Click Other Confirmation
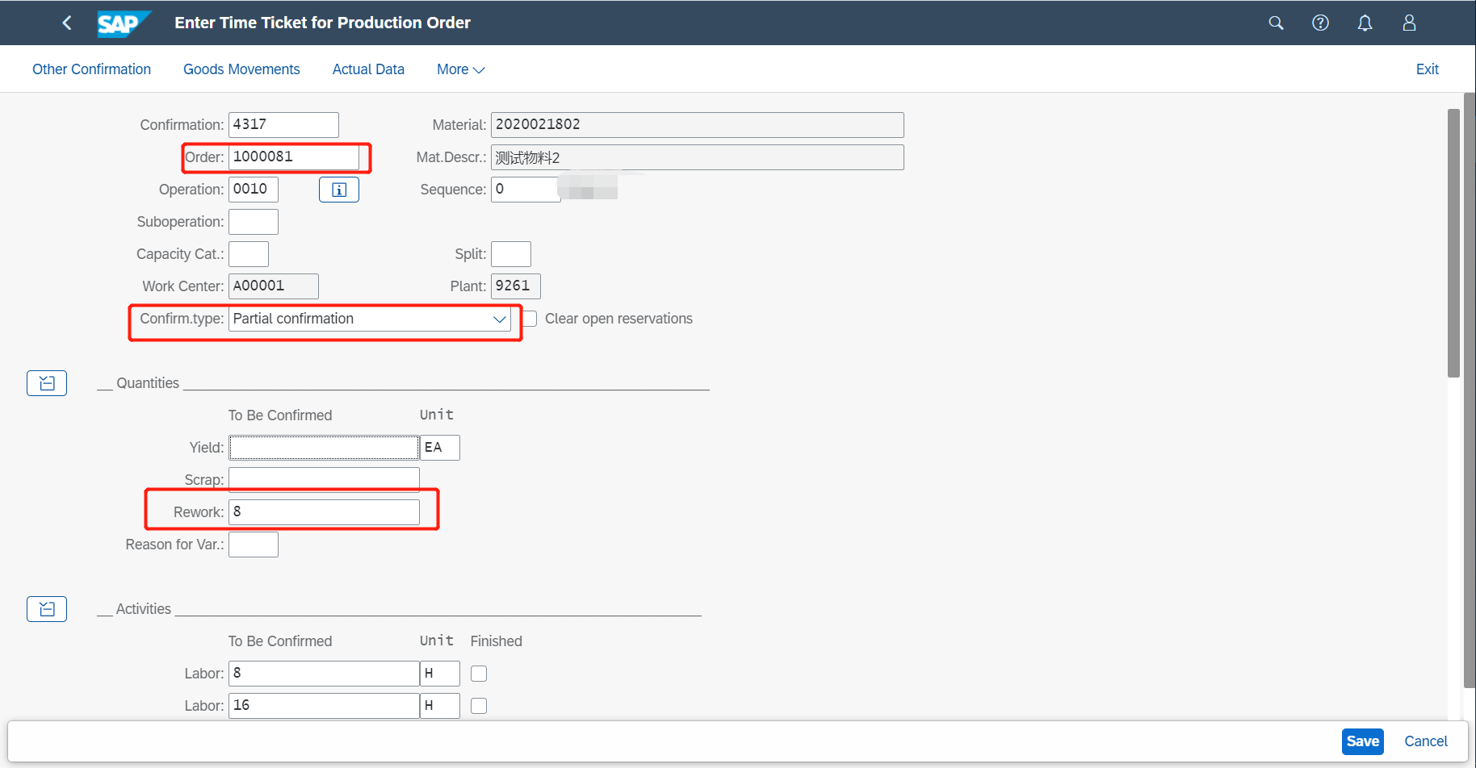This screenshot has height=768, width=1476. click(x=91, y=69)
